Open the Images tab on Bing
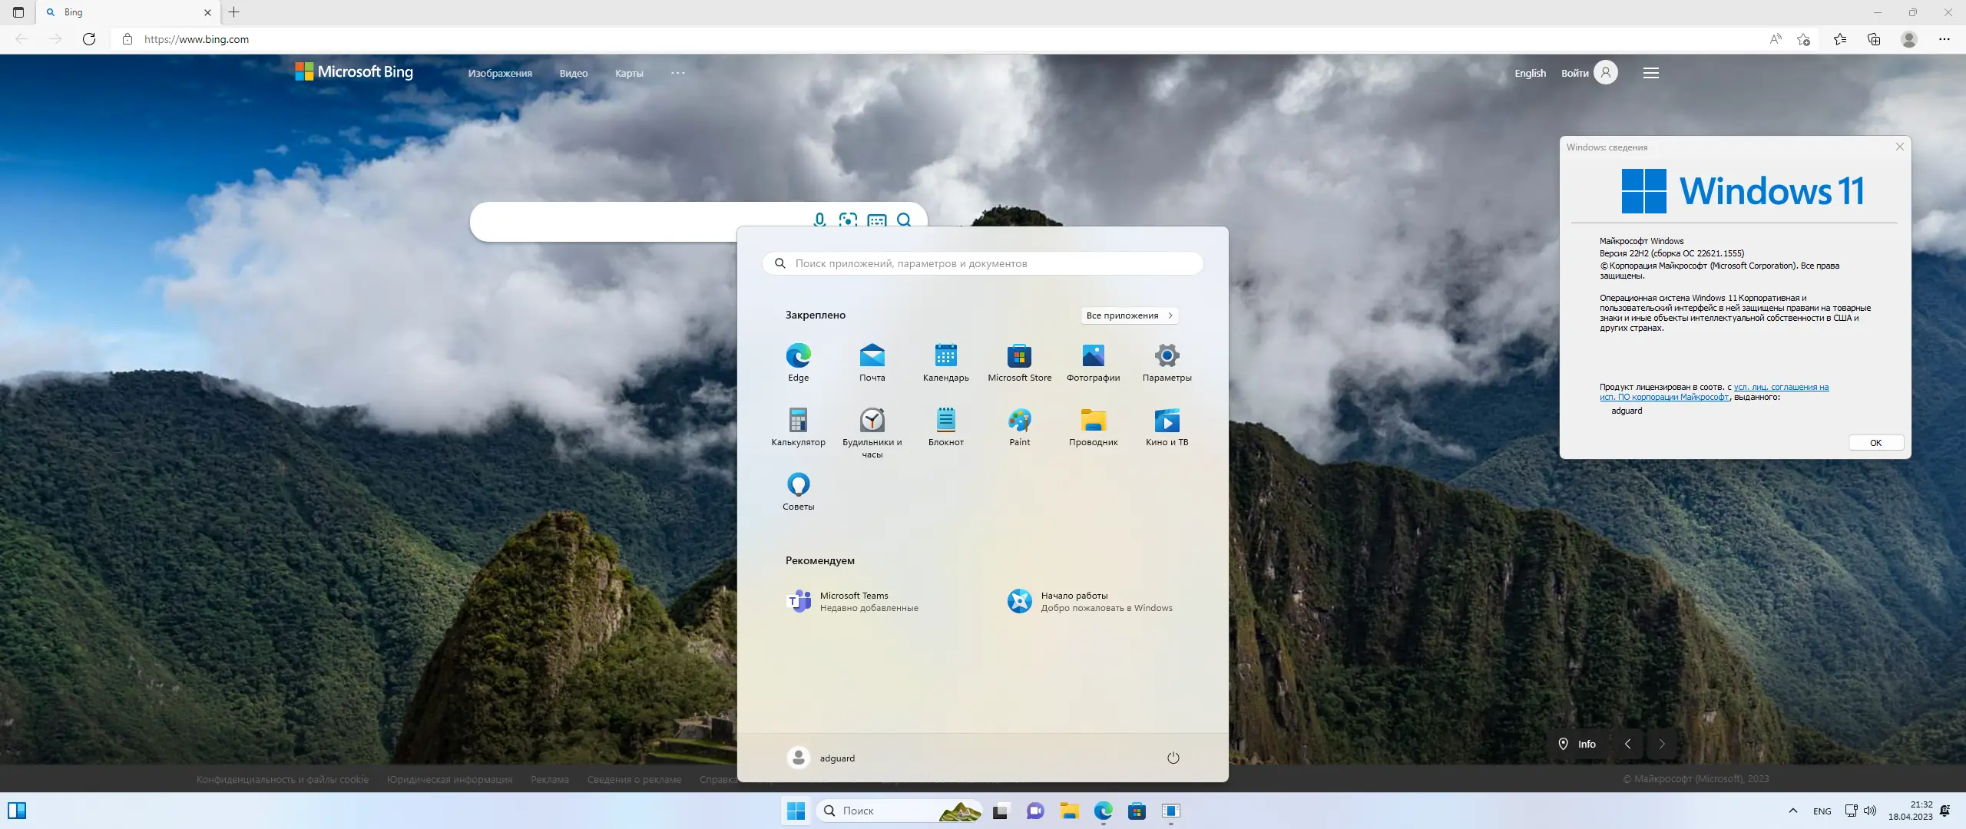Image resolution: width=1966 pixels, height=829 pixels. point(500,74)
